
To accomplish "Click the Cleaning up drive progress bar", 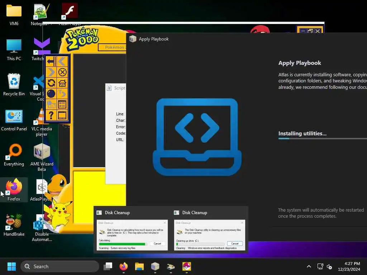I will [200, 244].
